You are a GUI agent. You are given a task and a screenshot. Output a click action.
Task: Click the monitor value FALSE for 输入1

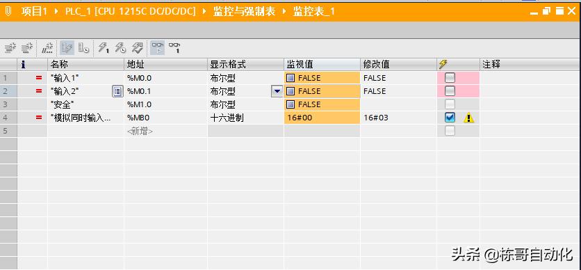pos(322,78)
